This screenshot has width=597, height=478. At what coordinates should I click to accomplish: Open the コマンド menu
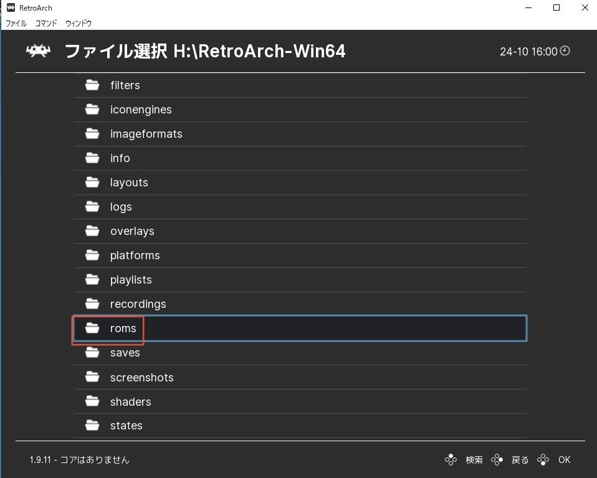coord(46,23)
